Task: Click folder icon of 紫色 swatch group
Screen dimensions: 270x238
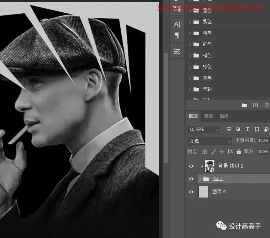Action: 196,22
